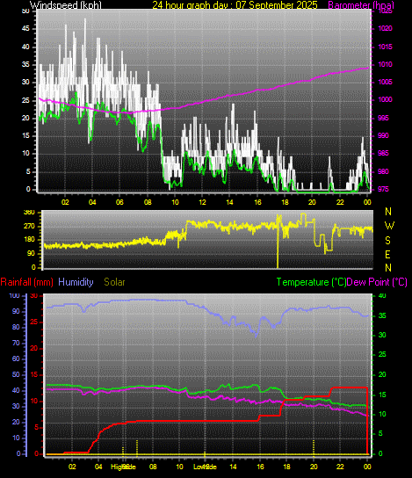Click the 45 value on windspeed axis

pyautogui.click(x=25, y=29)
